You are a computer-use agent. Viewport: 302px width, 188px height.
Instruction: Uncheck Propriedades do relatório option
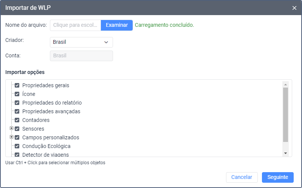click(17, 103)
